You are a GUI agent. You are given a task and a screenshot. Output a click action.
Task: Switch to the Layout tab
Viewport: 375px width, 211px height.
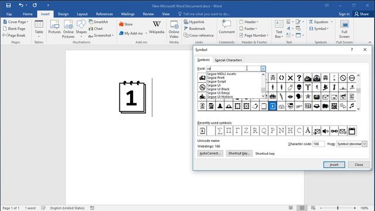(x=82, y=14)
